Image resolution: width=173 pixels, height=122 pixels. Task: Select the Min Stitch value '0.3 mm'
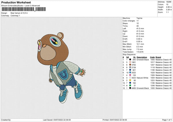(140, 47)
